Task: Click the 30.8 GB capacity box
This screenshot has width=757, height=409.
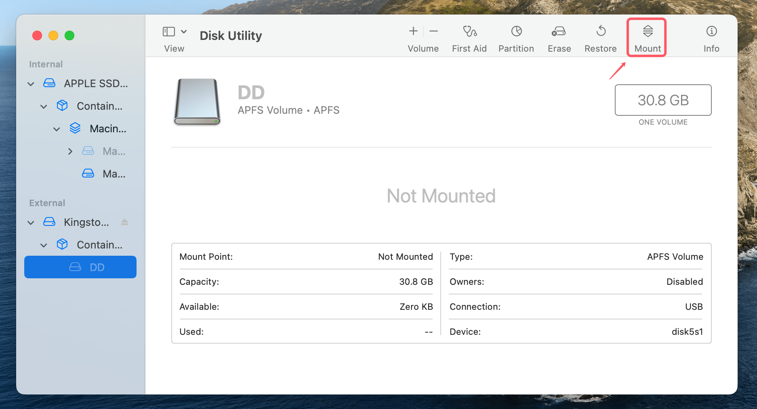Action: click(x=663, y=100)
